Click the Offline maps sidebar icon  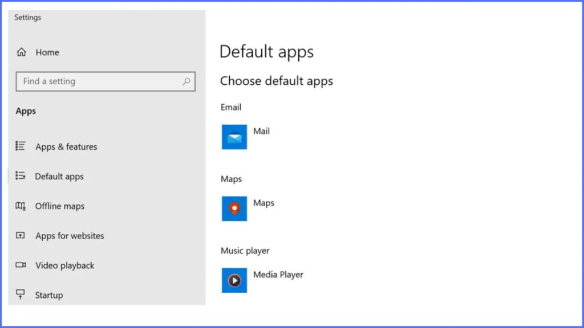pyautogui.click(x=21, y=206)
